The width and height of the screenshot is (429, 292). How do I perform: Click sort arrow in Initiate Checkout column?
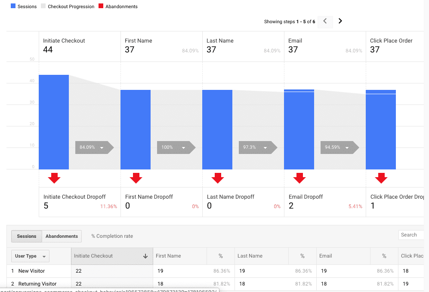[x=145, y=256]
